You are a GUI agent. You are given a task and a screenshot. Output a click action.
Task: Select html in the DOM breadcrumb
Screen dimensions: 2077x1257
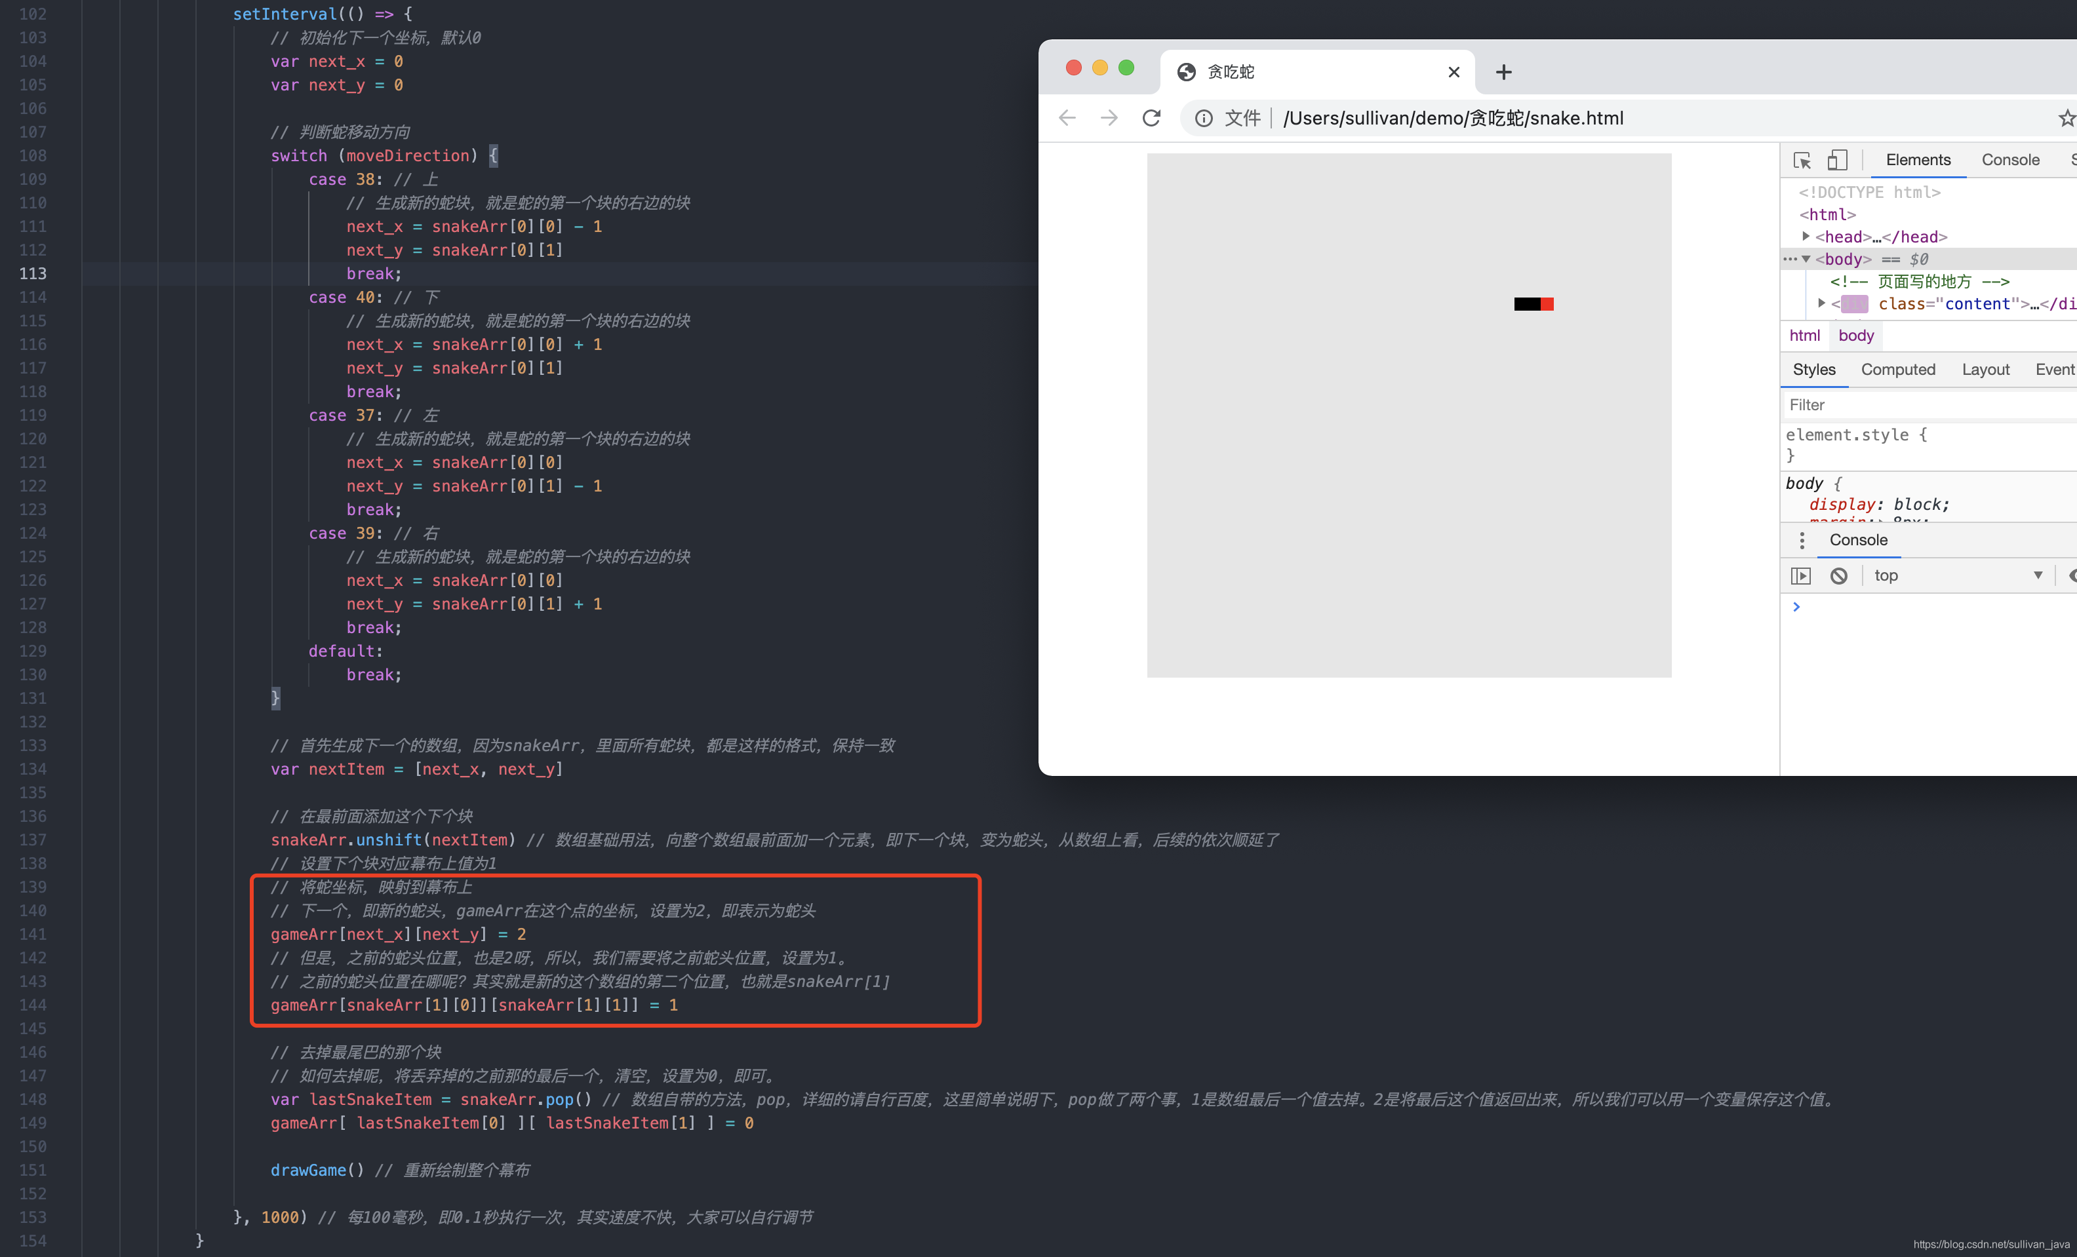pyautogui.click(x=1805, y=336)
